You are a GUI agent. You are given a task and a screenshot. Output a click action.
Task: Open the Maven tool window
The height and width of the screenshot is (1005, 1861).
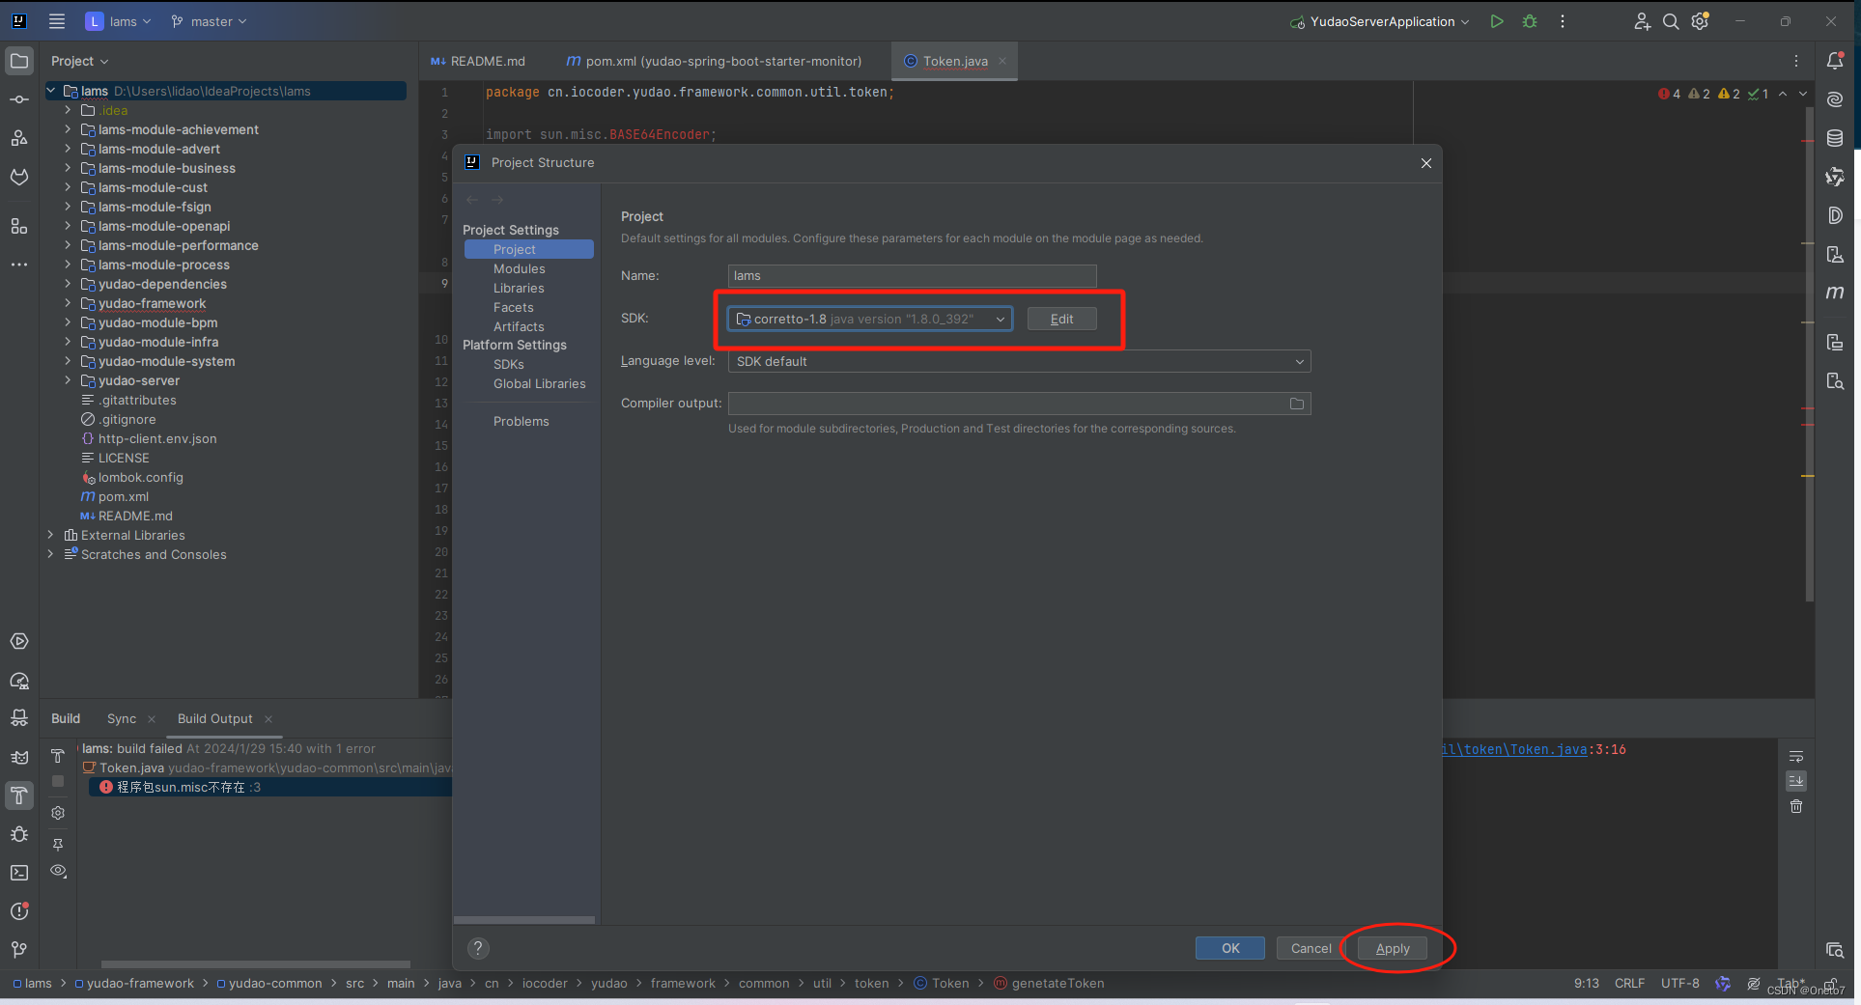1835,293
